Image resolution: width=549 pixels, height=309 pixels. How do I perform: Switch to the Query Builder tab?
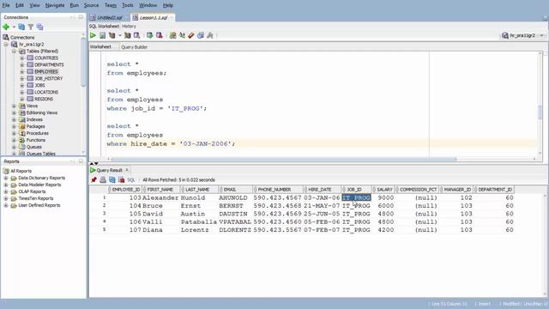pyautogui.click(x=134, y=47)
